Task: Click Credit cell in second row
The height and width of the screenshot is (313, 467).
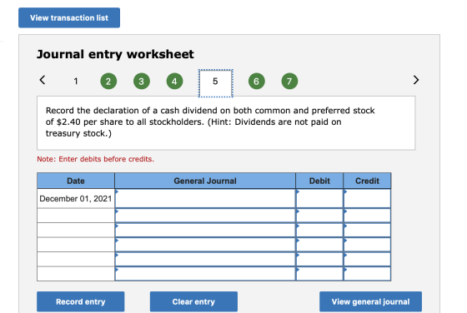Action: coord(367,216)
